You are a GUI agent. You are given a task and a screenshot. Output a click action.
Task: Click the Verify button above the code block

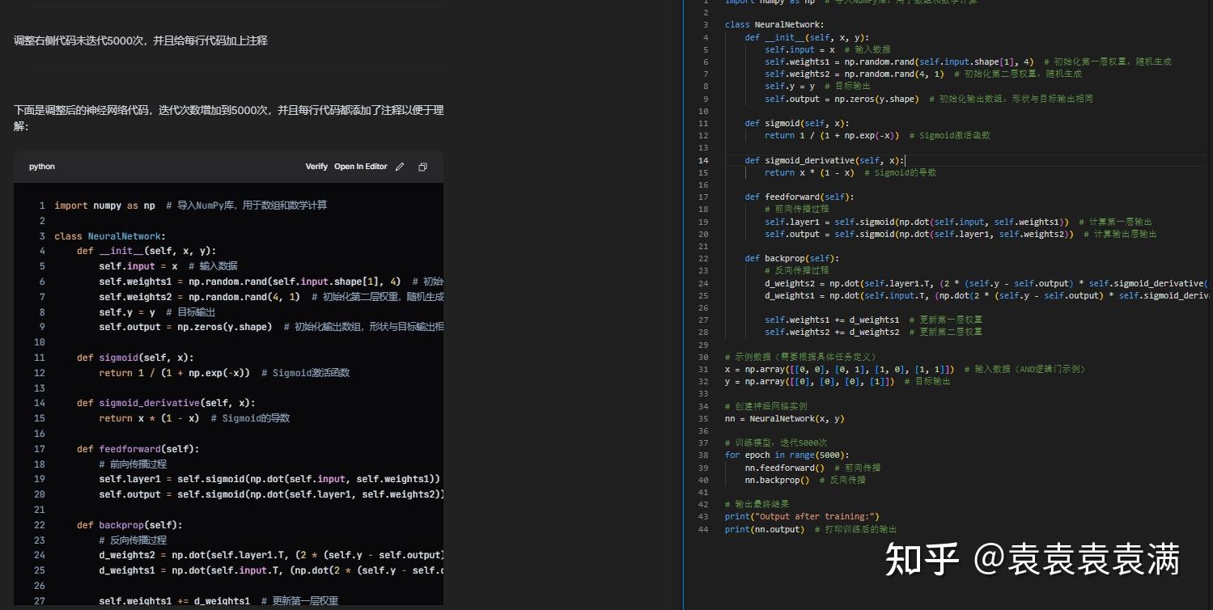(x=316, y=167)
